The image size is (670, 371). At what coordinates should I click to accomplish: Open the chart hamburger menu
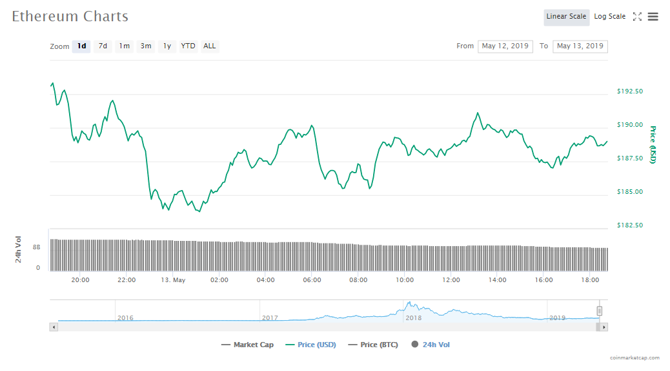pos(653,17)
